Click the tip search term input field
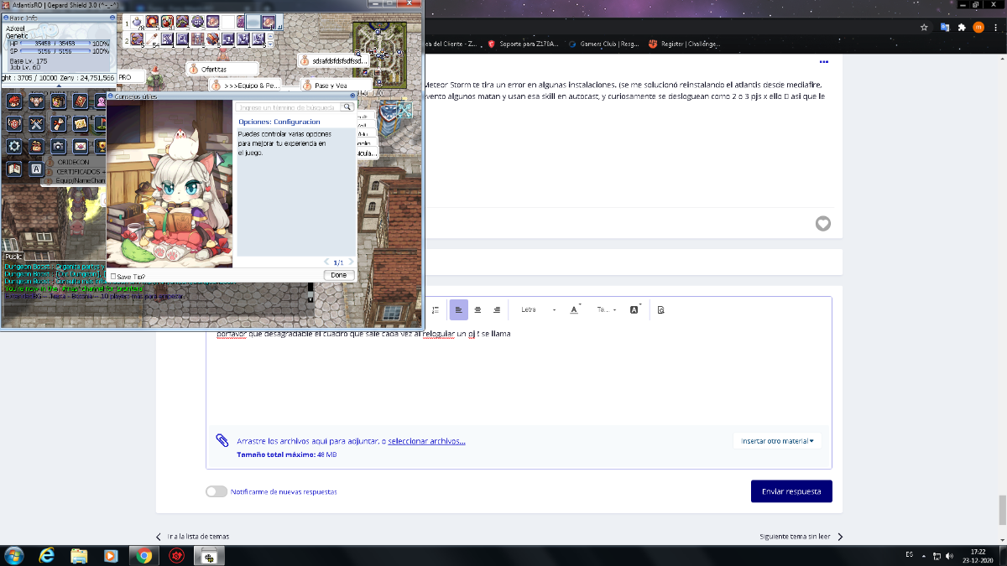The image size is (1007, 566). click(x=288, y=107)
